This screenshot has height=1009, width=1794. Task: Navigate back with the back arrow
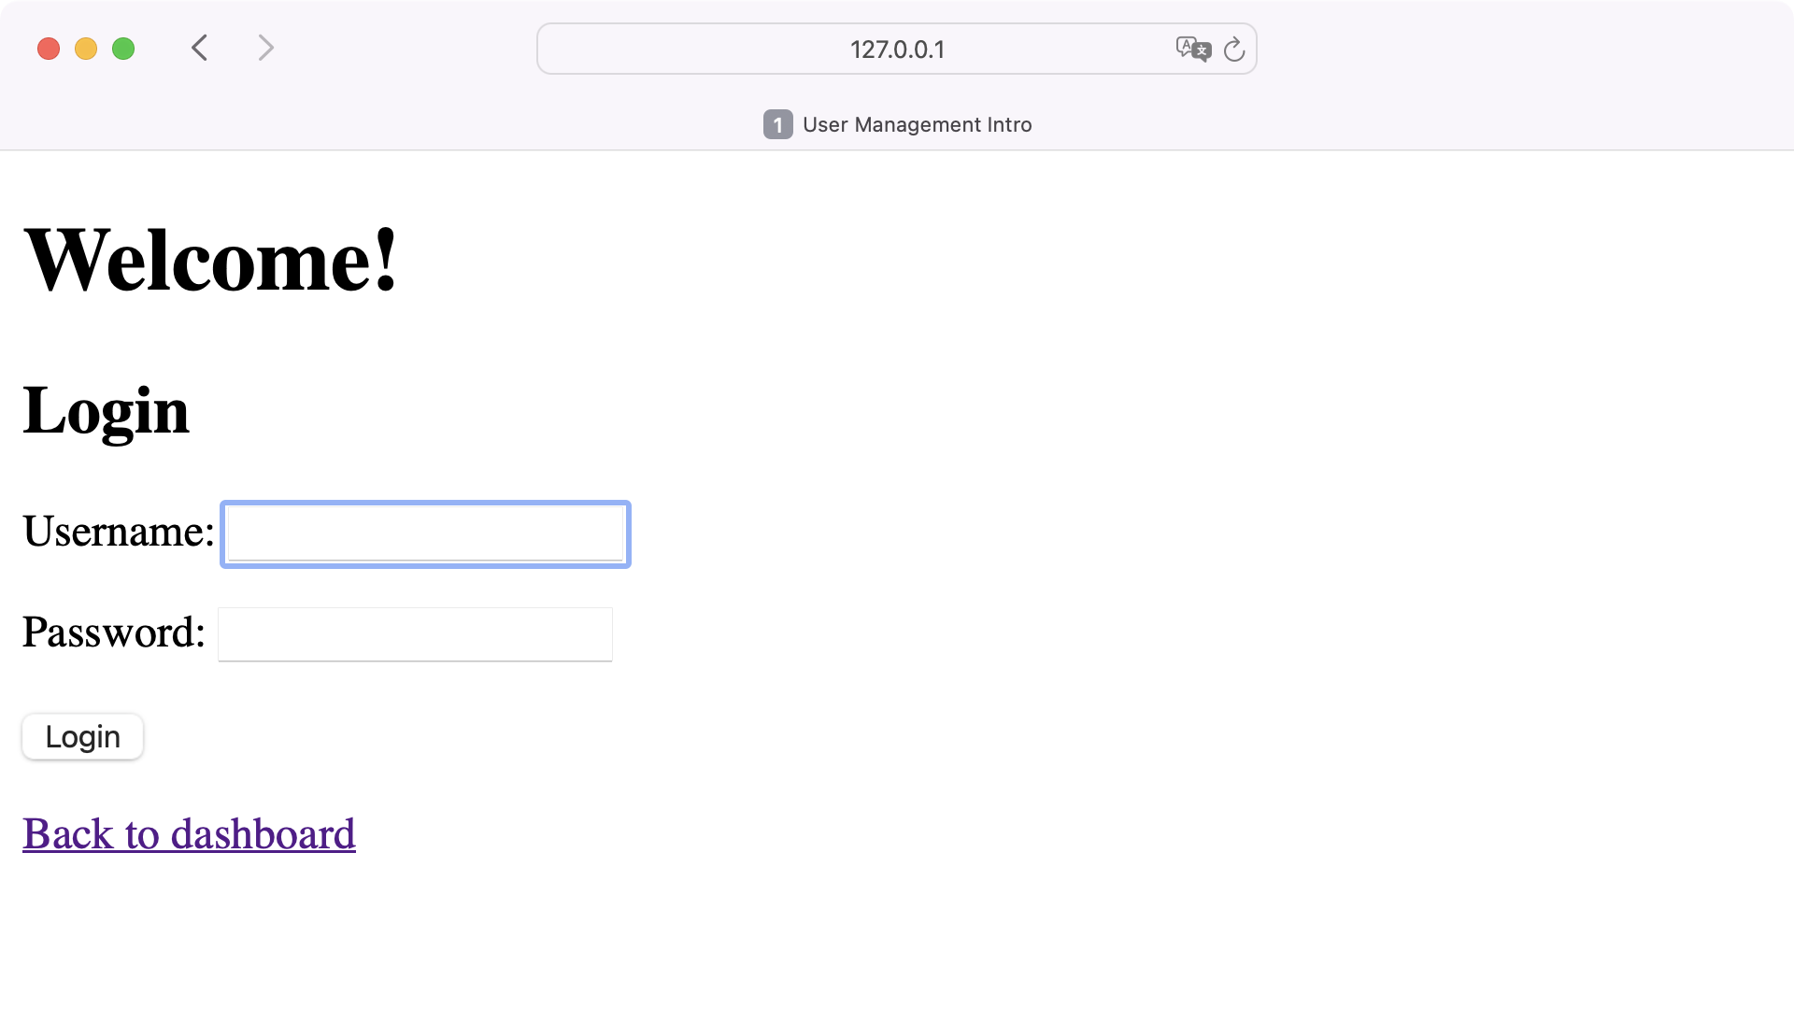point(199,48)
